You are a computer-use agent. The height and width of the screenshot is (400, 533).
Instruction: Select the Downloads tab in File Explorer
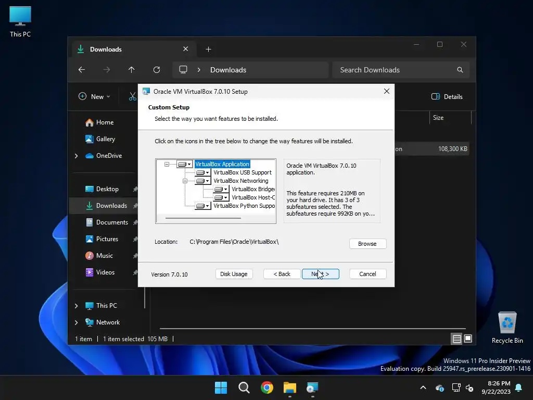click(x=133, y=49)
